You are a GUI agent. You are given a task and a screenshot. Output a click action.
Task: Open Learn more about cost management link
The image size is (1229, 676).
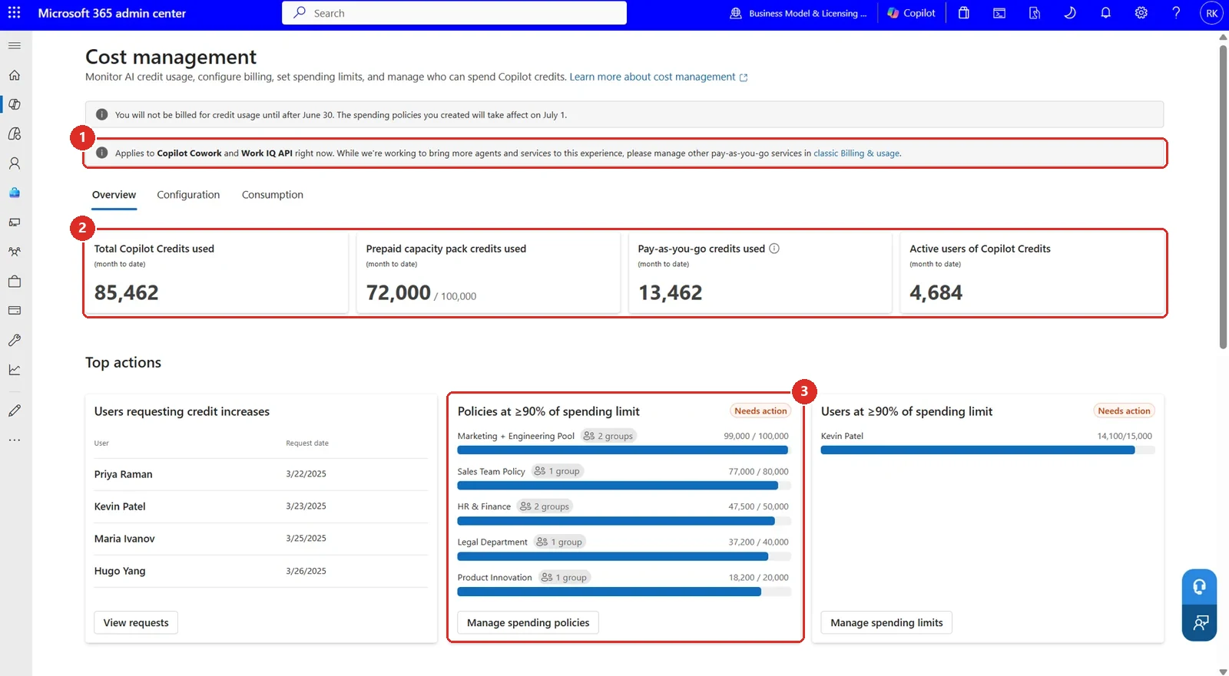[x=658, y=77]
